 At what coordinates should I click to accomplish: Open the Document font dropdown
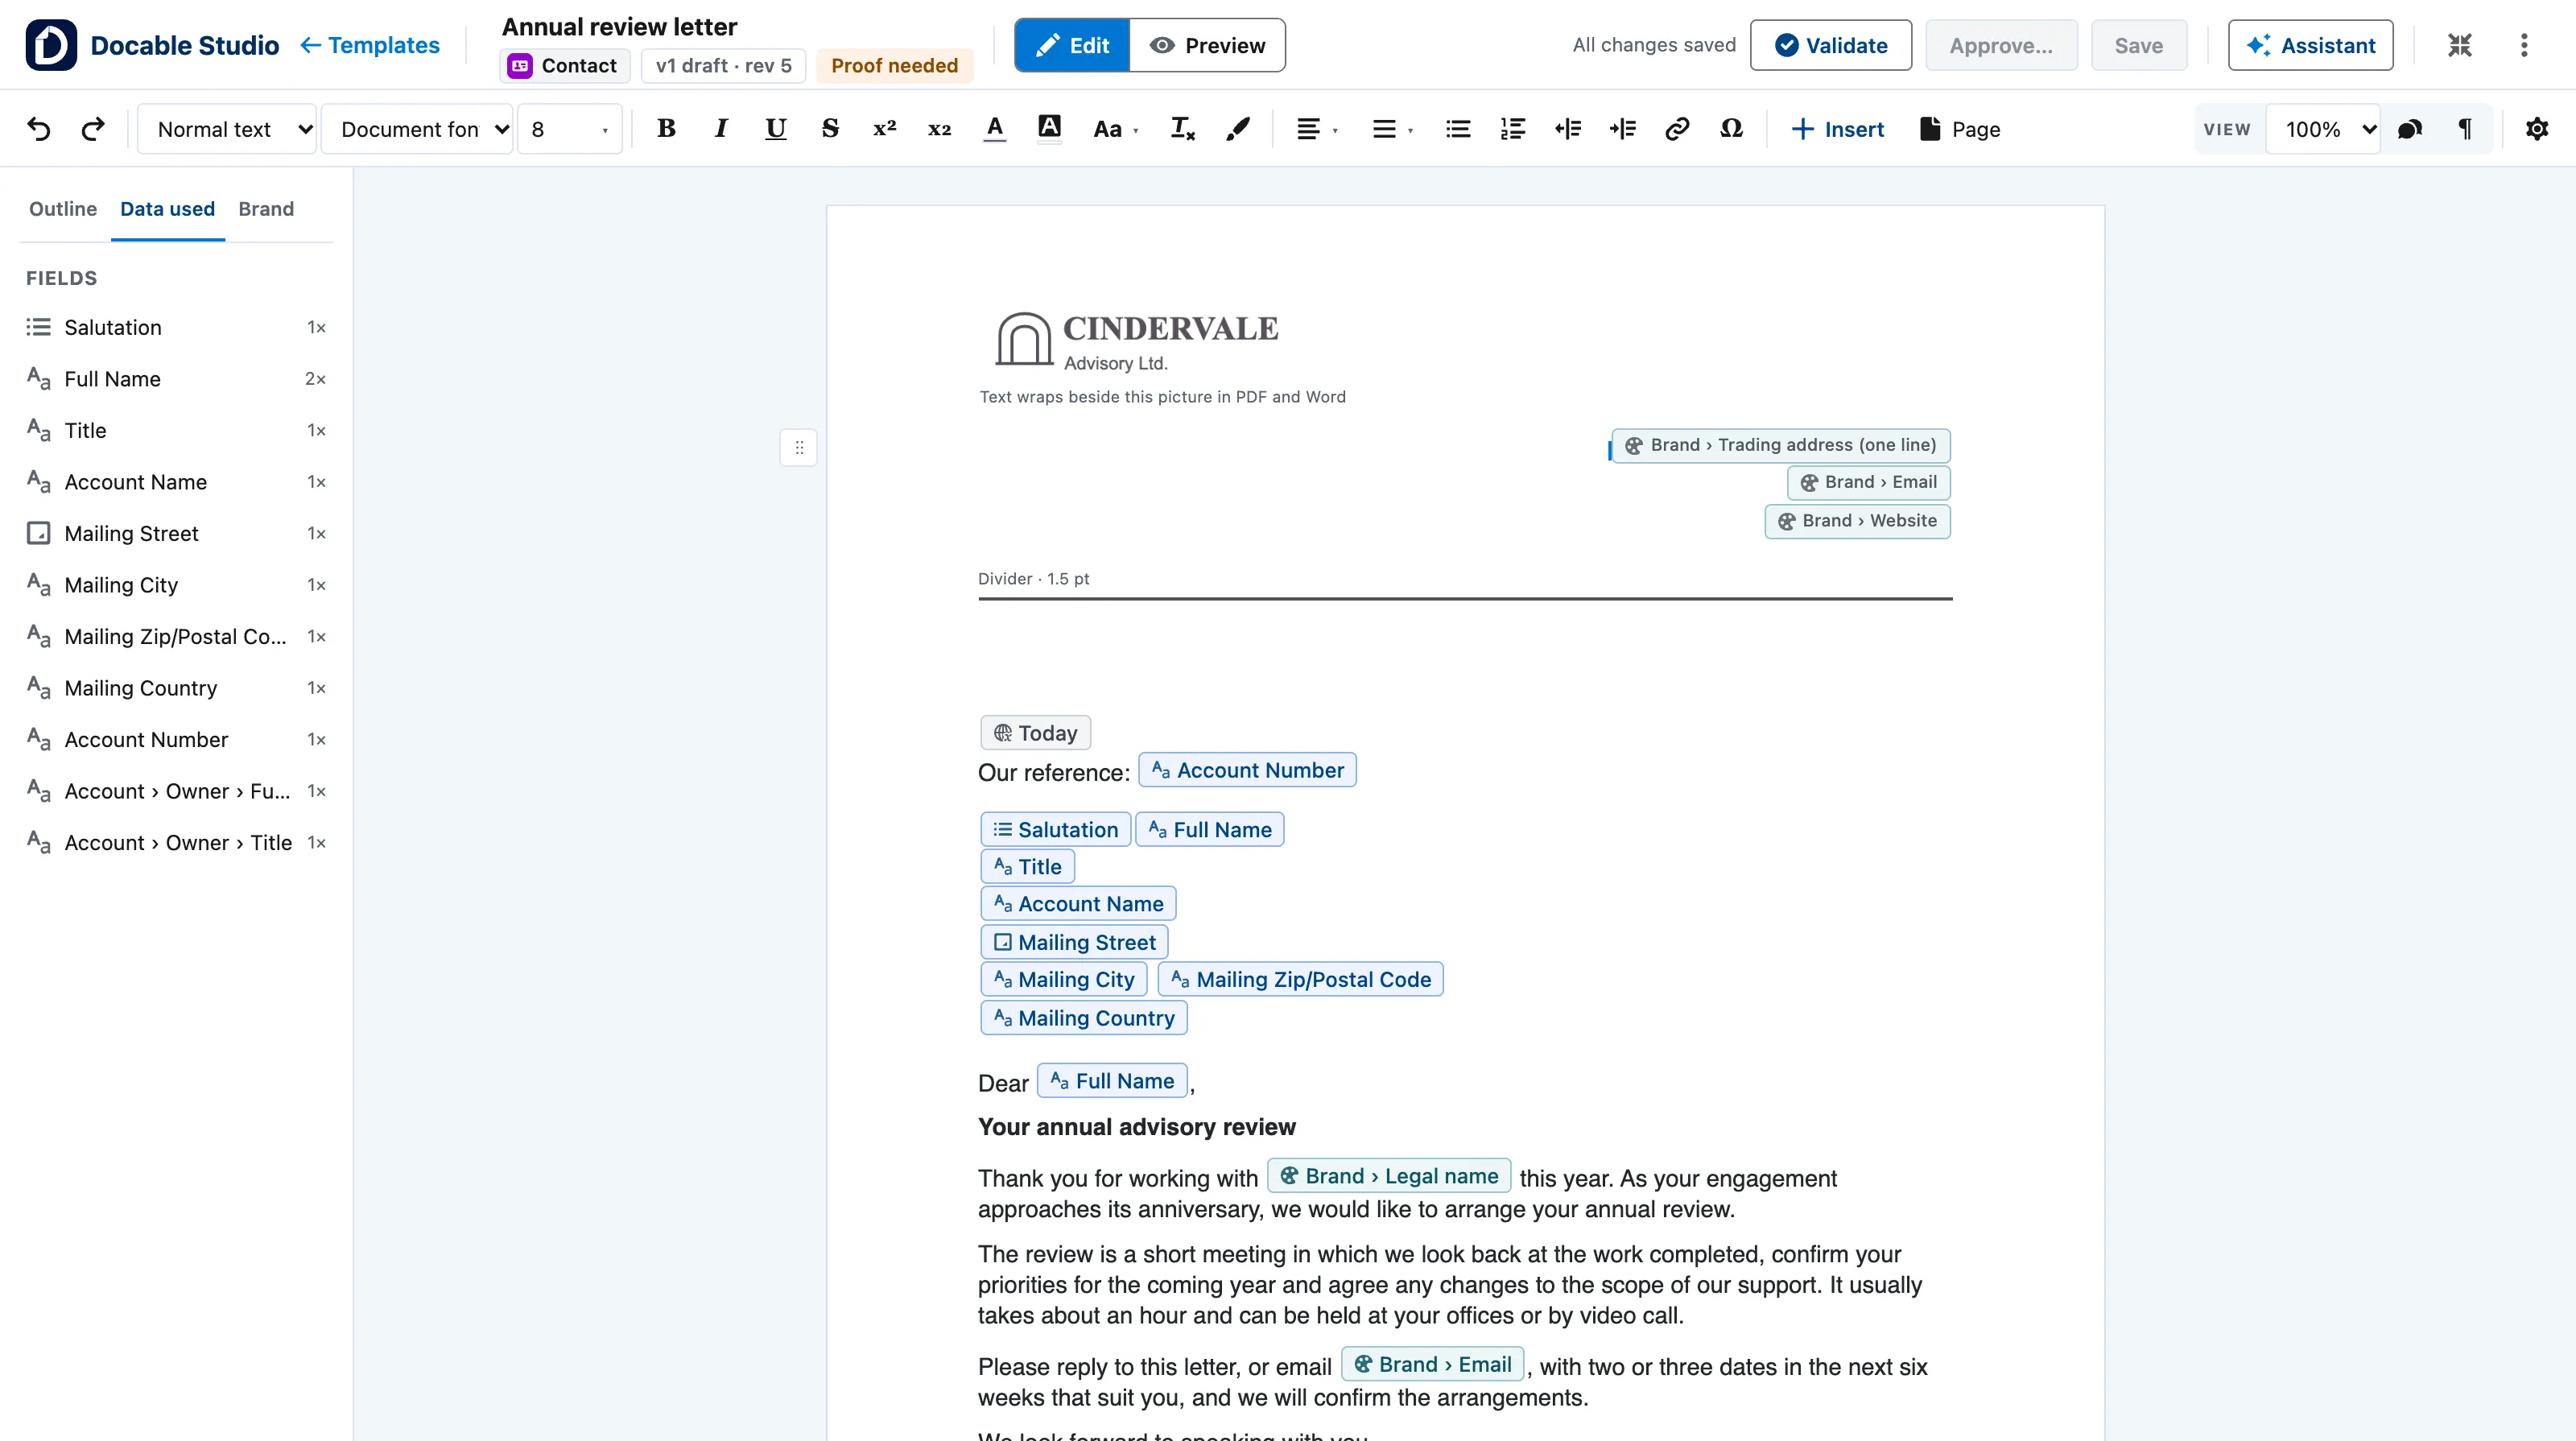[x=417, y=129]
